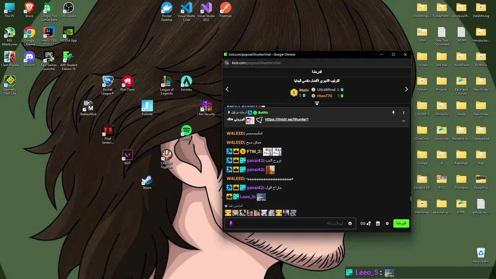Click username Htan770 in the leaderboard
Screen dimensions: 496x279
click(x=324, y=96)
